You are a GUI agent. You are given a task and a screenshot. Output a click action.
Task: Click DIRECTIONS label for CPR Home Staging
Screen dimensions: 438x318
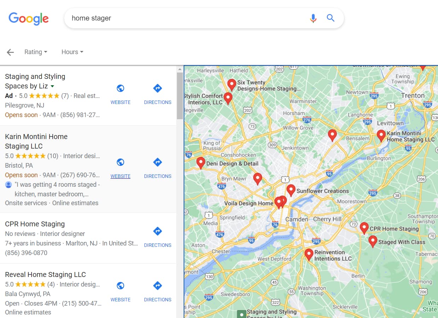coord(157,245)
